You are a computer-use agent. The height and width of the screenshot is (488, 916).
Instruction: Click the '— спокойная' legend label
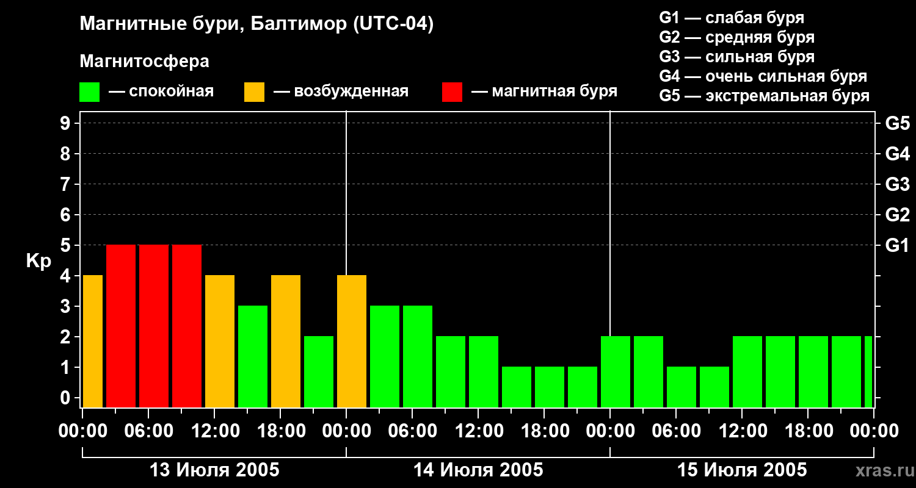point(161,92)
